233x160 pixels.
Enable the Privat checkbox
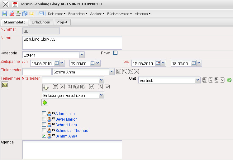tap(115, 53)
